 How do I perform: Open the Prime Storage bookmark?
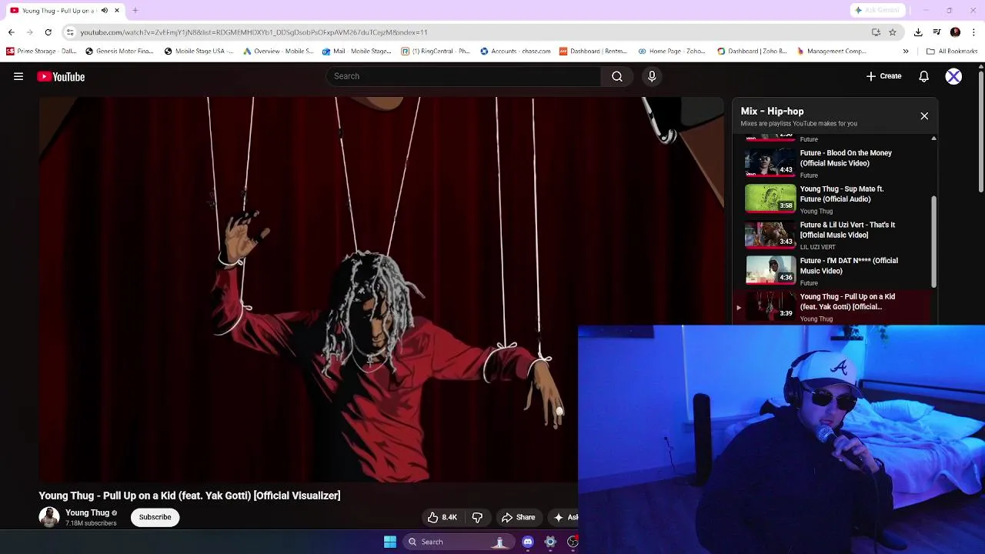coord(42,52)
